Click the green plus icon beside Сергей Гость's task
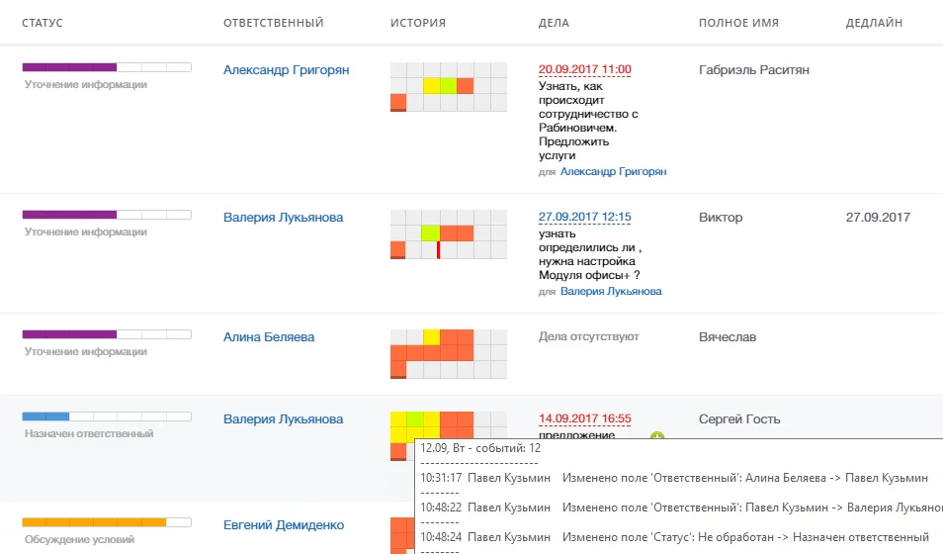 (x=657, y=436)
